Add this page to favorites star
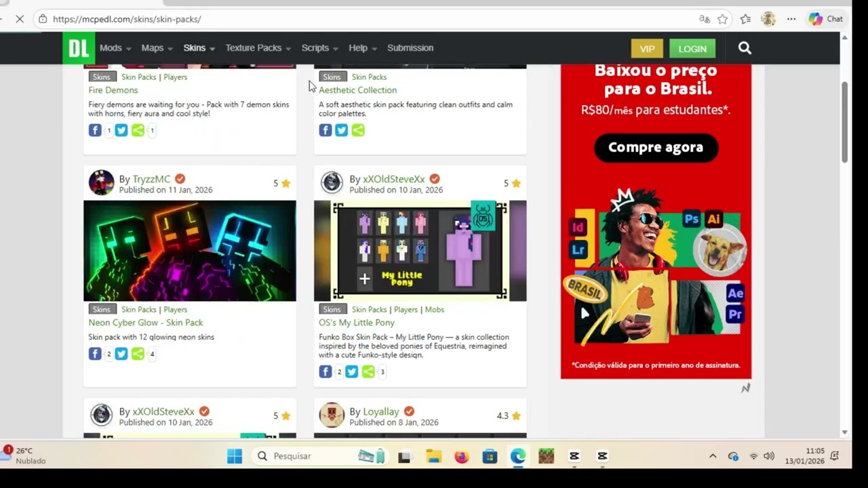 coord(723,19)
